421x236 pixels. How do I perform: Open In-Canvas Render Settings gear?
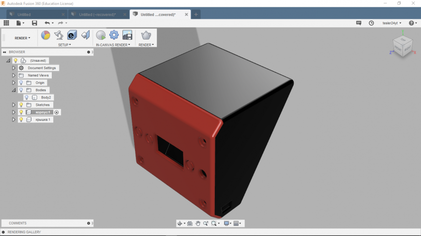(114, 35)
